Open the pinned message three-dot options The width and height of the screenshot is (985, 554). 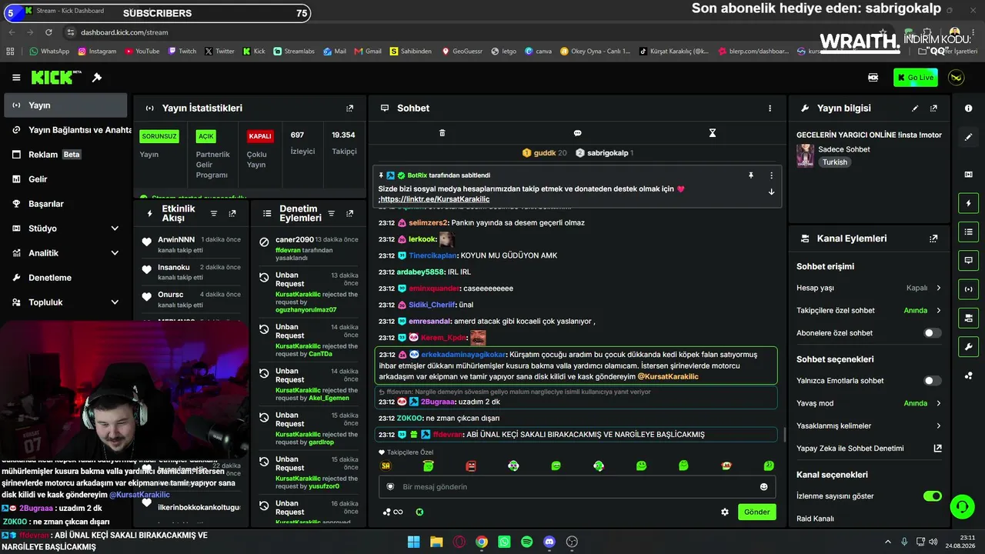pyautogui.click(x=771, y=175)
